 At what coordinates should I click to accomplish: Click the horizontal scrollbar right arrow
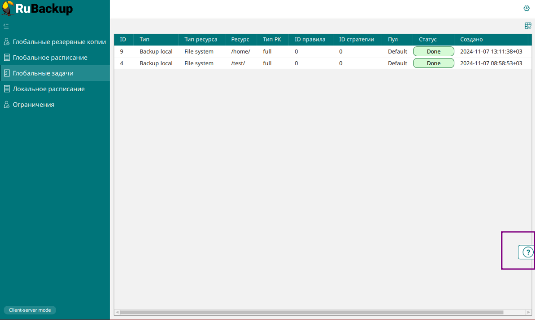[x=528, y=312]
